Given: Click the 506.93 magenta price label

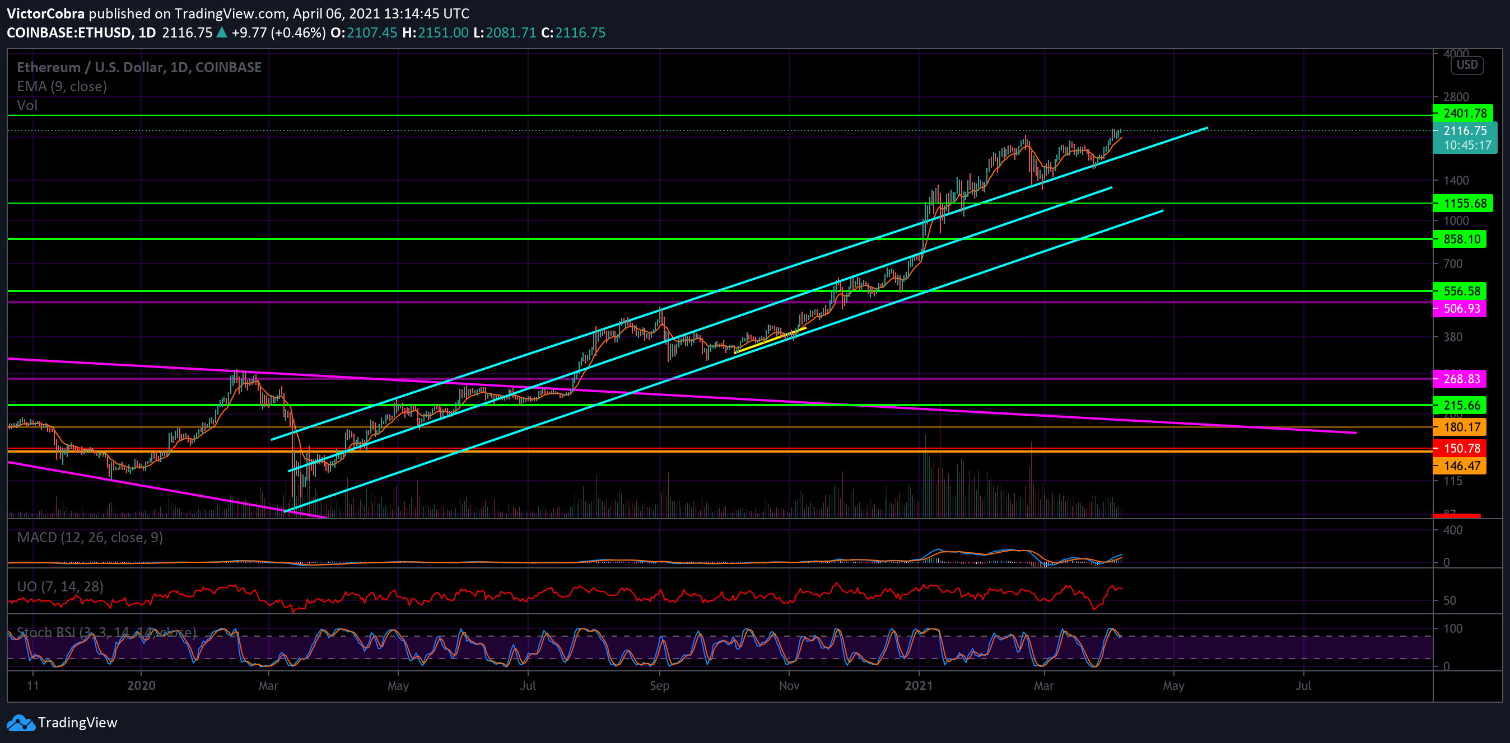Looking at the screenshot, I should pyautogui.click(x=1460, y=309).
